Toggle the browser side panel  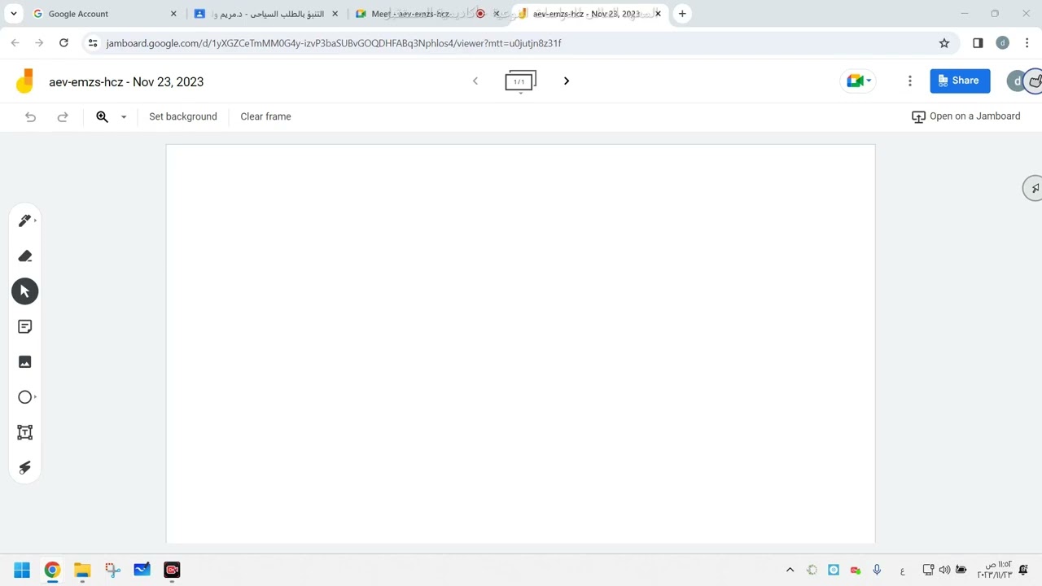pos(978,43)
